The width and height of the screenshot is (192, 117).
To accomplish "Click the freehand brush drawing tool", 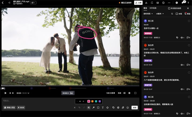I will (89, 108).
